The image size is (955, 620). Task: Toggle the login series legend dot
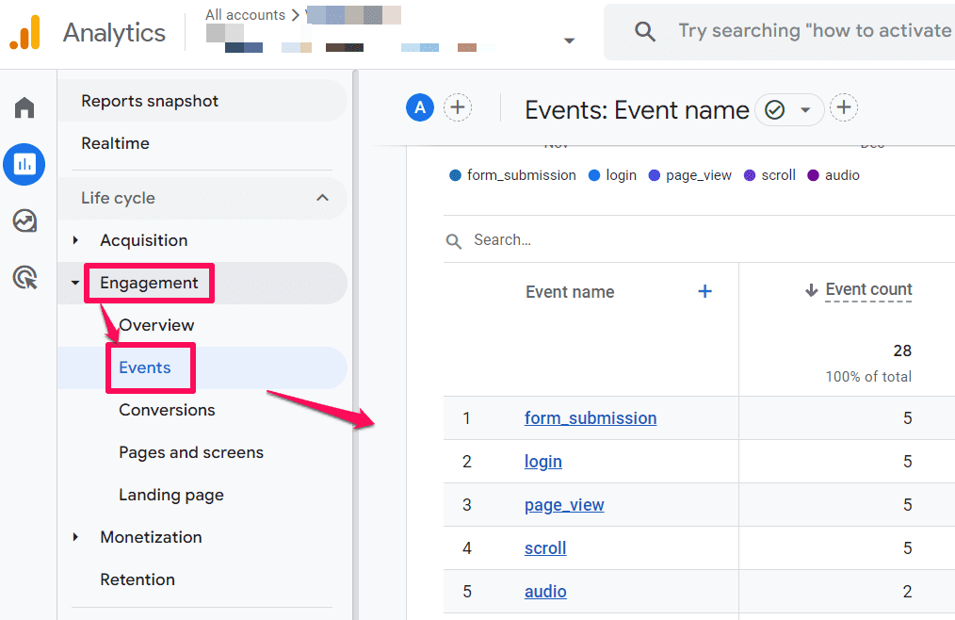pyautogui.click(x=594, y=175)
